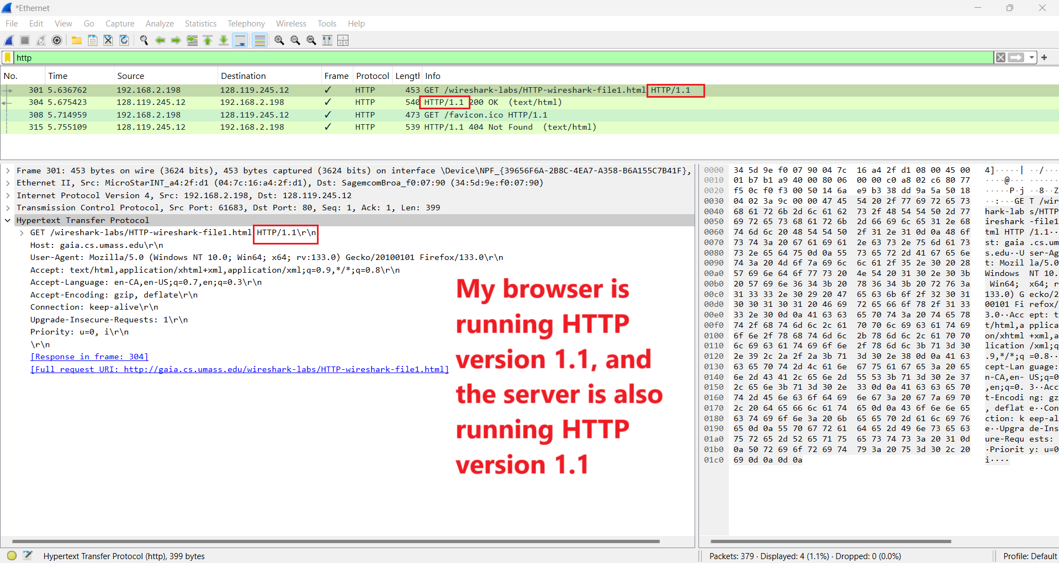The image size is (1059, 563).
Task: Open a capture file folder icon
Action: click(x=77, y=40)
